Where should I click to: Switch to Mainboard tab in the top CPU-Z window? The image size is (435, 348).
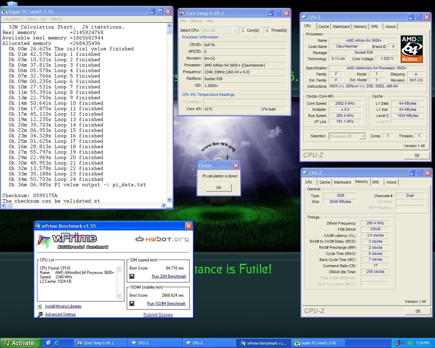[x=341, y=27]
